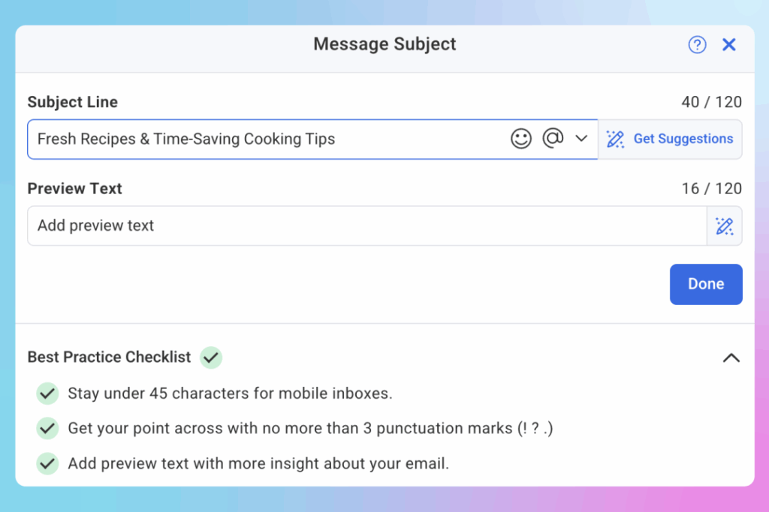769x512 pixels.
Task: Click the Message Subject dialog title
Action: click(384, 44)
